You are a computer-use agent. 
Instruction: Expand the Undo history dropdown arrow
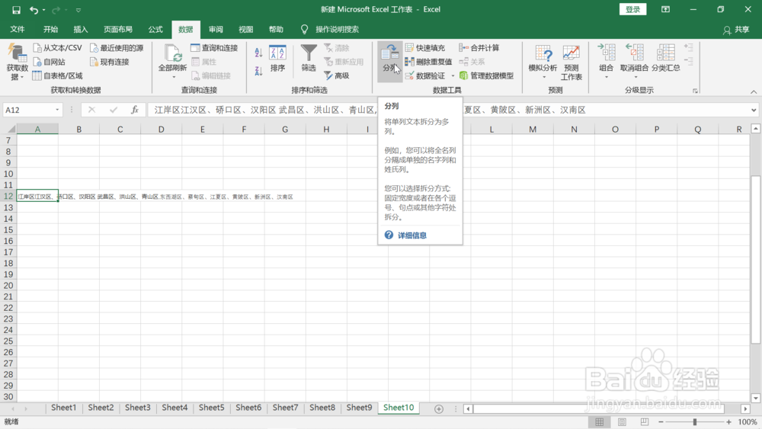43,10
